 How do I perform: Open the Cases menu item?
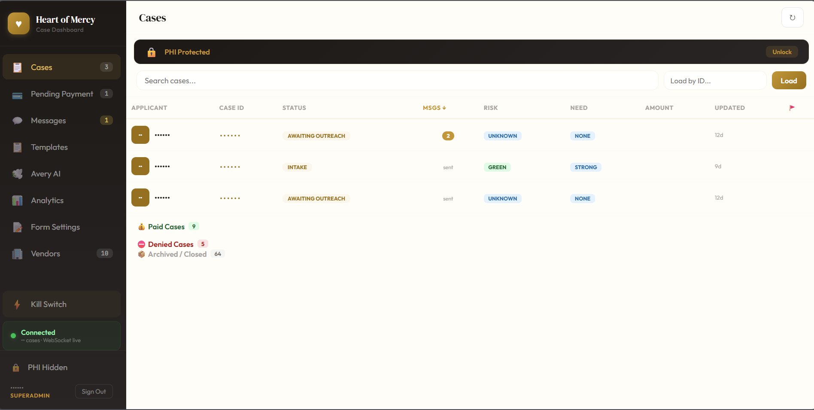coord(61,67)
